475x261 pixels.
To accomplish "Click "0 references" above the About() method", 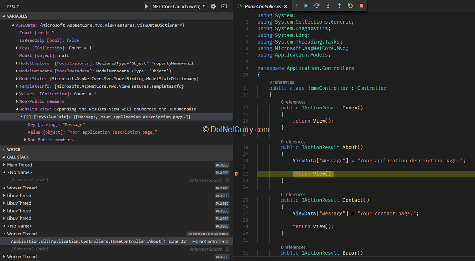I will coord(293,141).
